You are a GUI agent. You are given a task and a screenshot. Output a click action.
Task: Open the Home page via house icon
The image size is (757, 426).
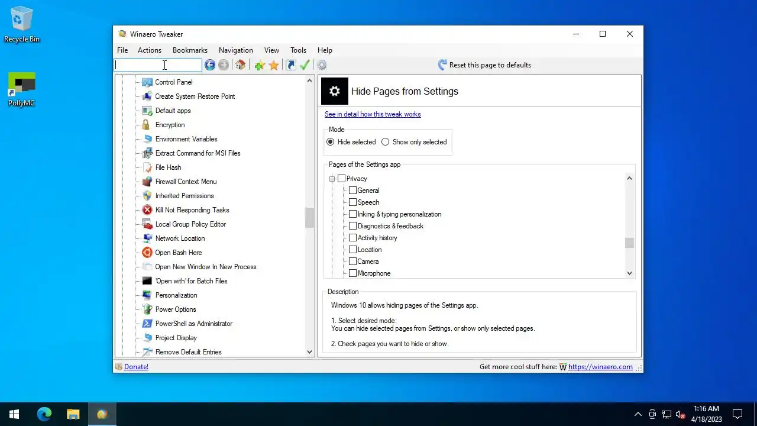(x=240, y=65)
